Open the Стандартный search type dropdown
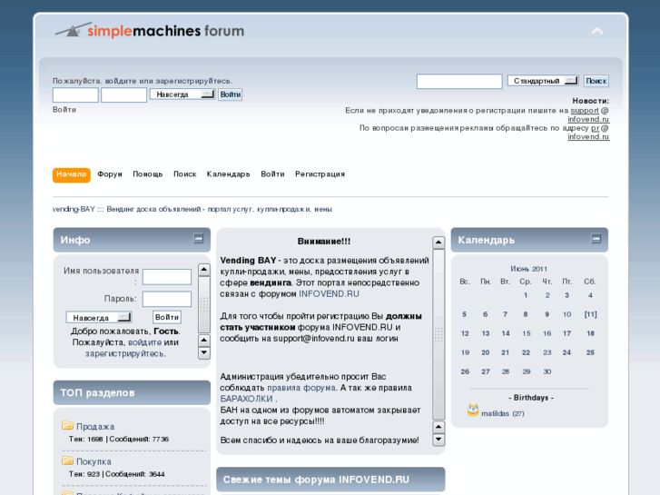Image resolution: width=660 pixels, height=495 pixels. (543, 81)
